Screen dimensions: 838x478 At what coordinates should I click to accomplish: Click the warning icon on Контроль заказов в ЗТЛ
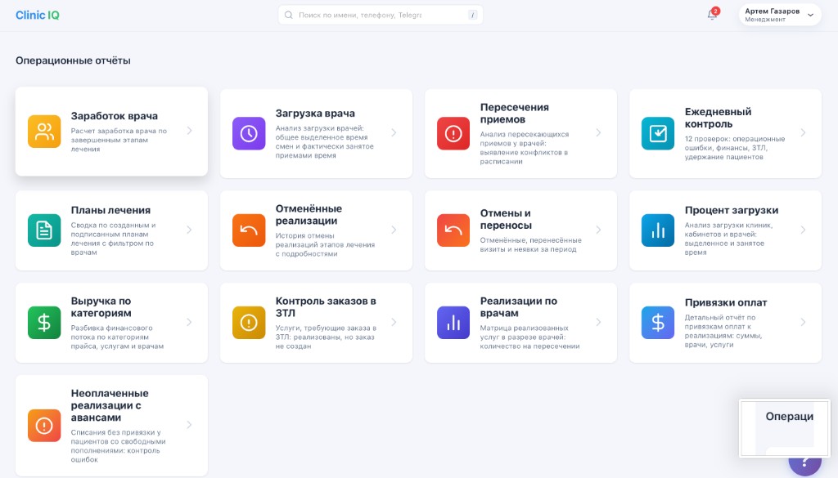coord(248,322)
